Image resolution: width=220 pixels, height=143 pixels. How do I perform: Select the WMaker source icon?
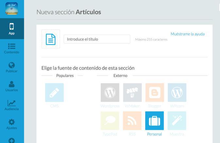tap(132, 92)
